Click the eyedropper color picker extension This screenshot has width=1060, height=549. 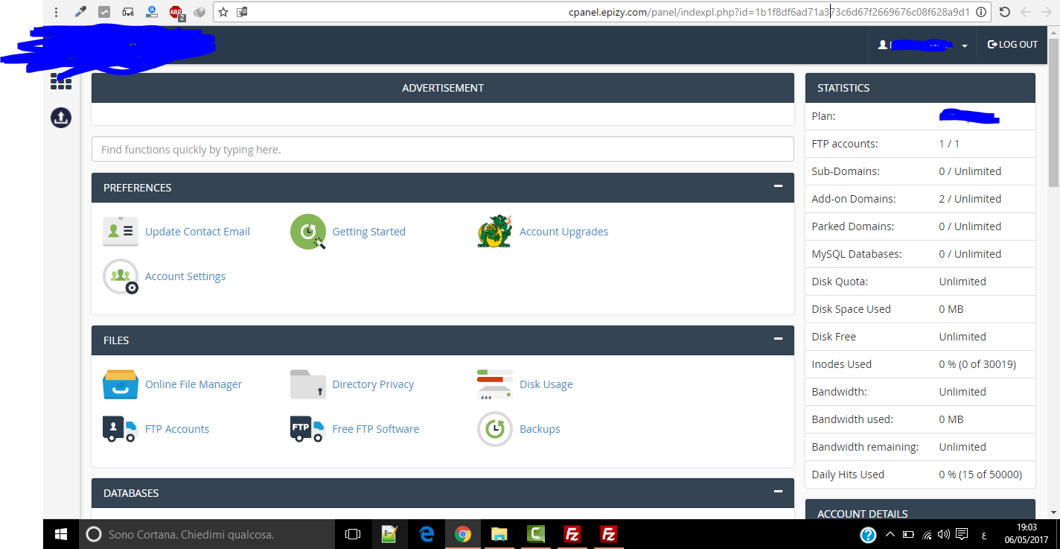(81, 12)
